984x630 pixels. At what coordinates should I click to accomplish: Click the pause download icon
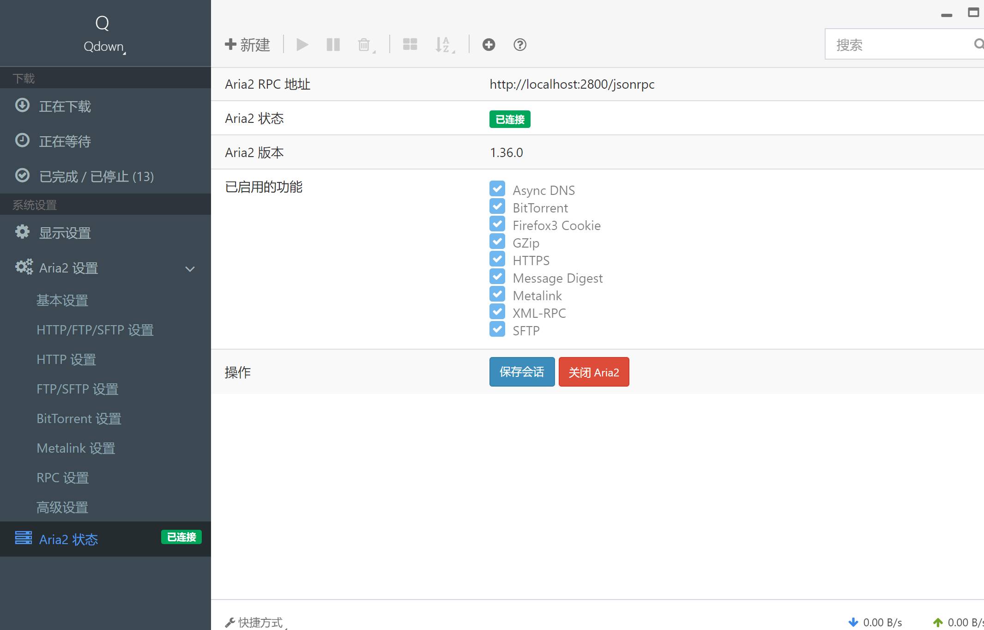[x=333, y=45]
